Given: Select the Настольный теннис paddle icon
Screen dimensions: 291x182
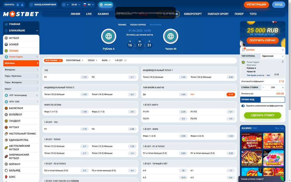Looking at the screenshot, I should [x=6, y=134].
